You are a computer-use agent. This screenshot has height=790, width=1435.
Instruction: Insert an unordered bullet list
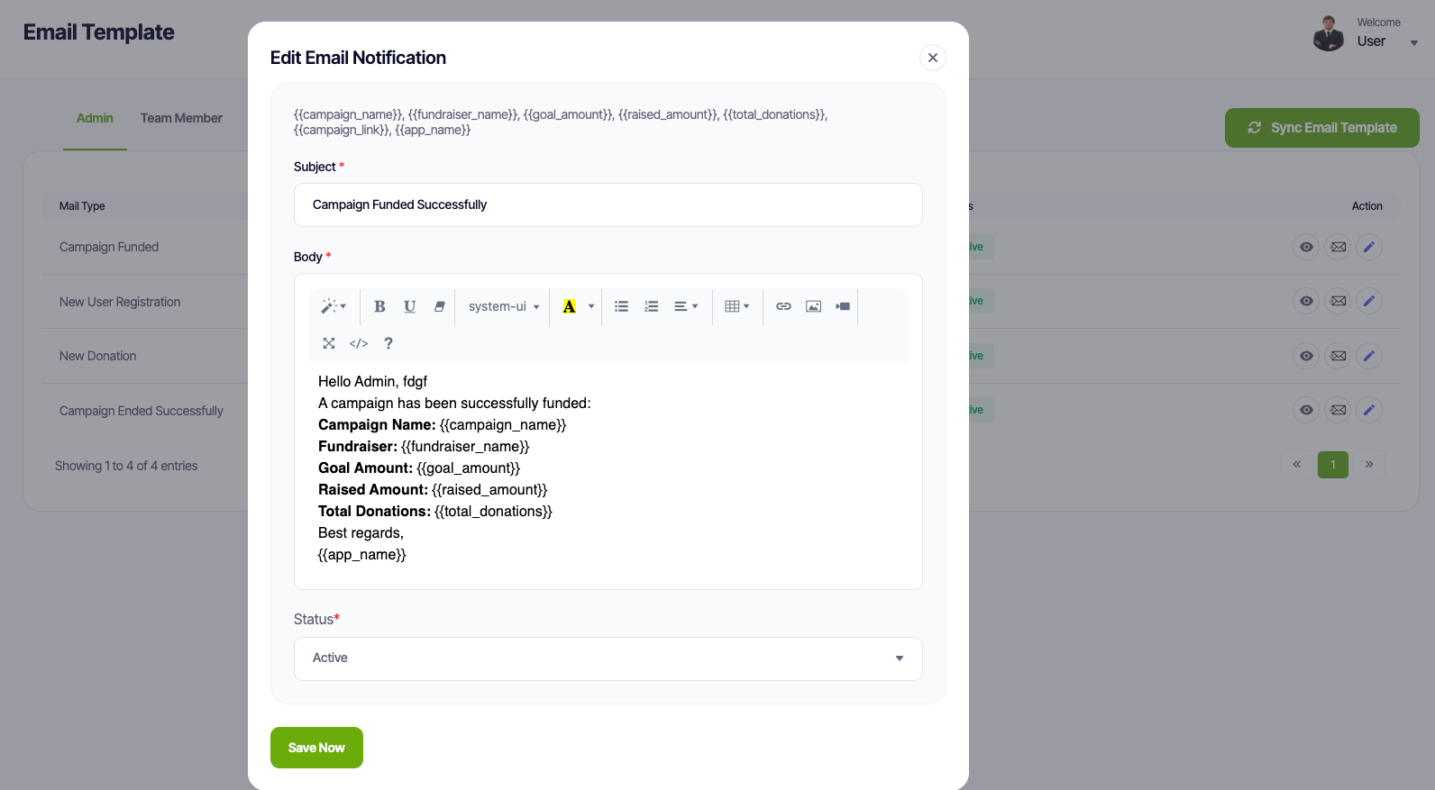coord(621,306)
